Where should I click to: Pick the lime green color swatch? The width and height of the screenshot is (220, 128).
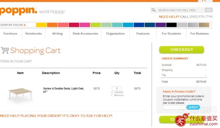click(x=96, y=25)
